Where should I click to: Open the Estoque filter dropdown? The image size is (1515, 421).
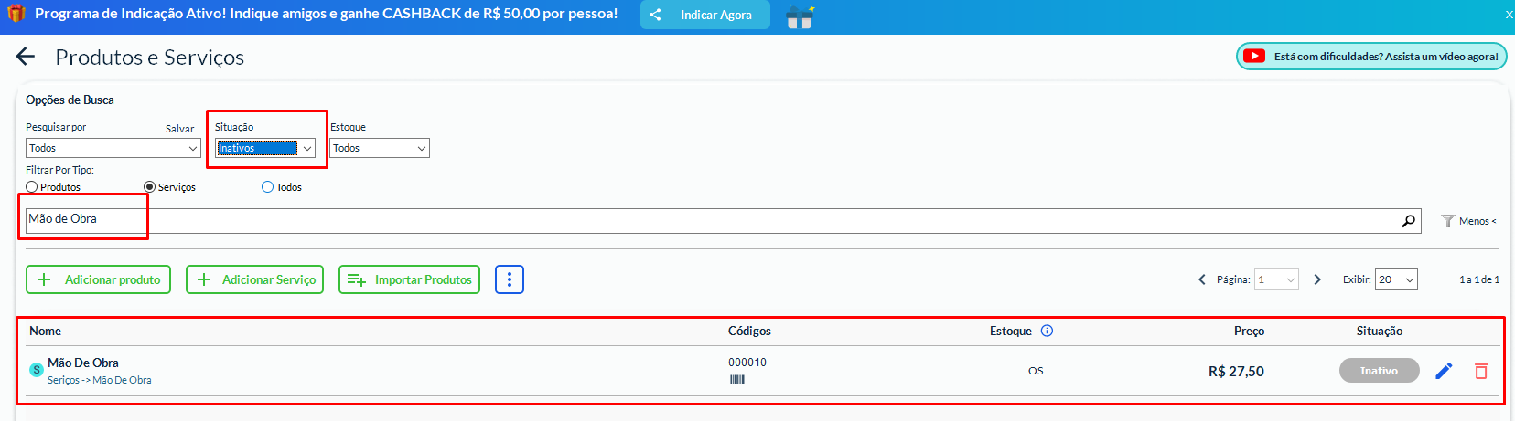380,148
